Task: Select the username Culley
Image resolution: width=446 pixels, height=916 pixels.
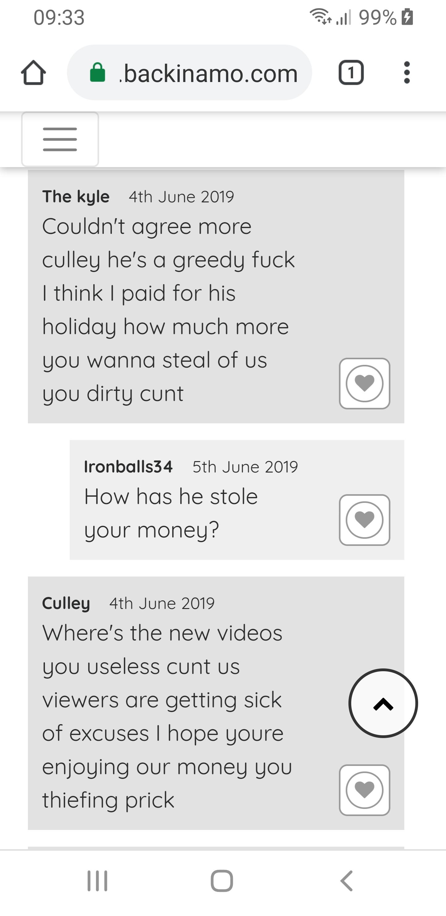Action: pos(66,603)
